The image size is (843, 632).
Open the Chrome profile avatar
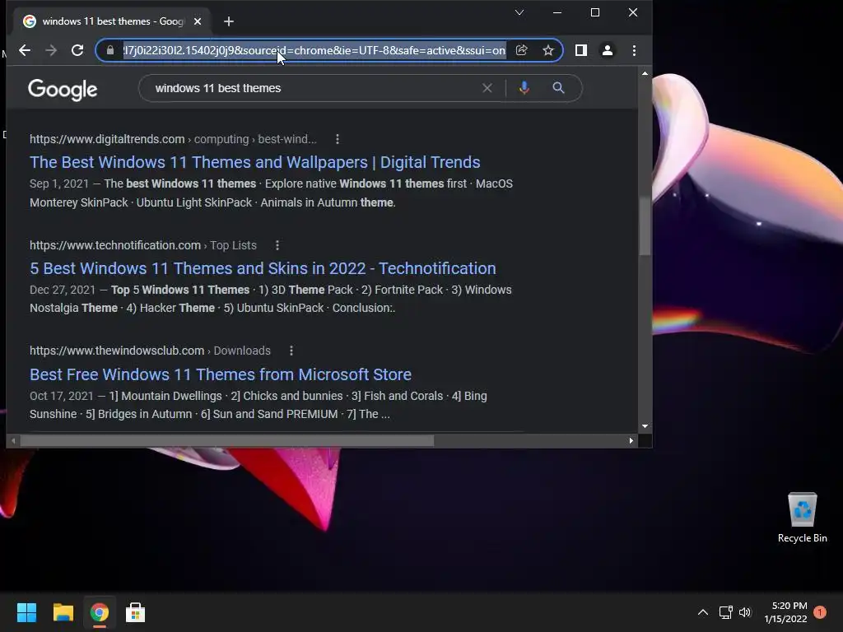click(x=608, y=50)
